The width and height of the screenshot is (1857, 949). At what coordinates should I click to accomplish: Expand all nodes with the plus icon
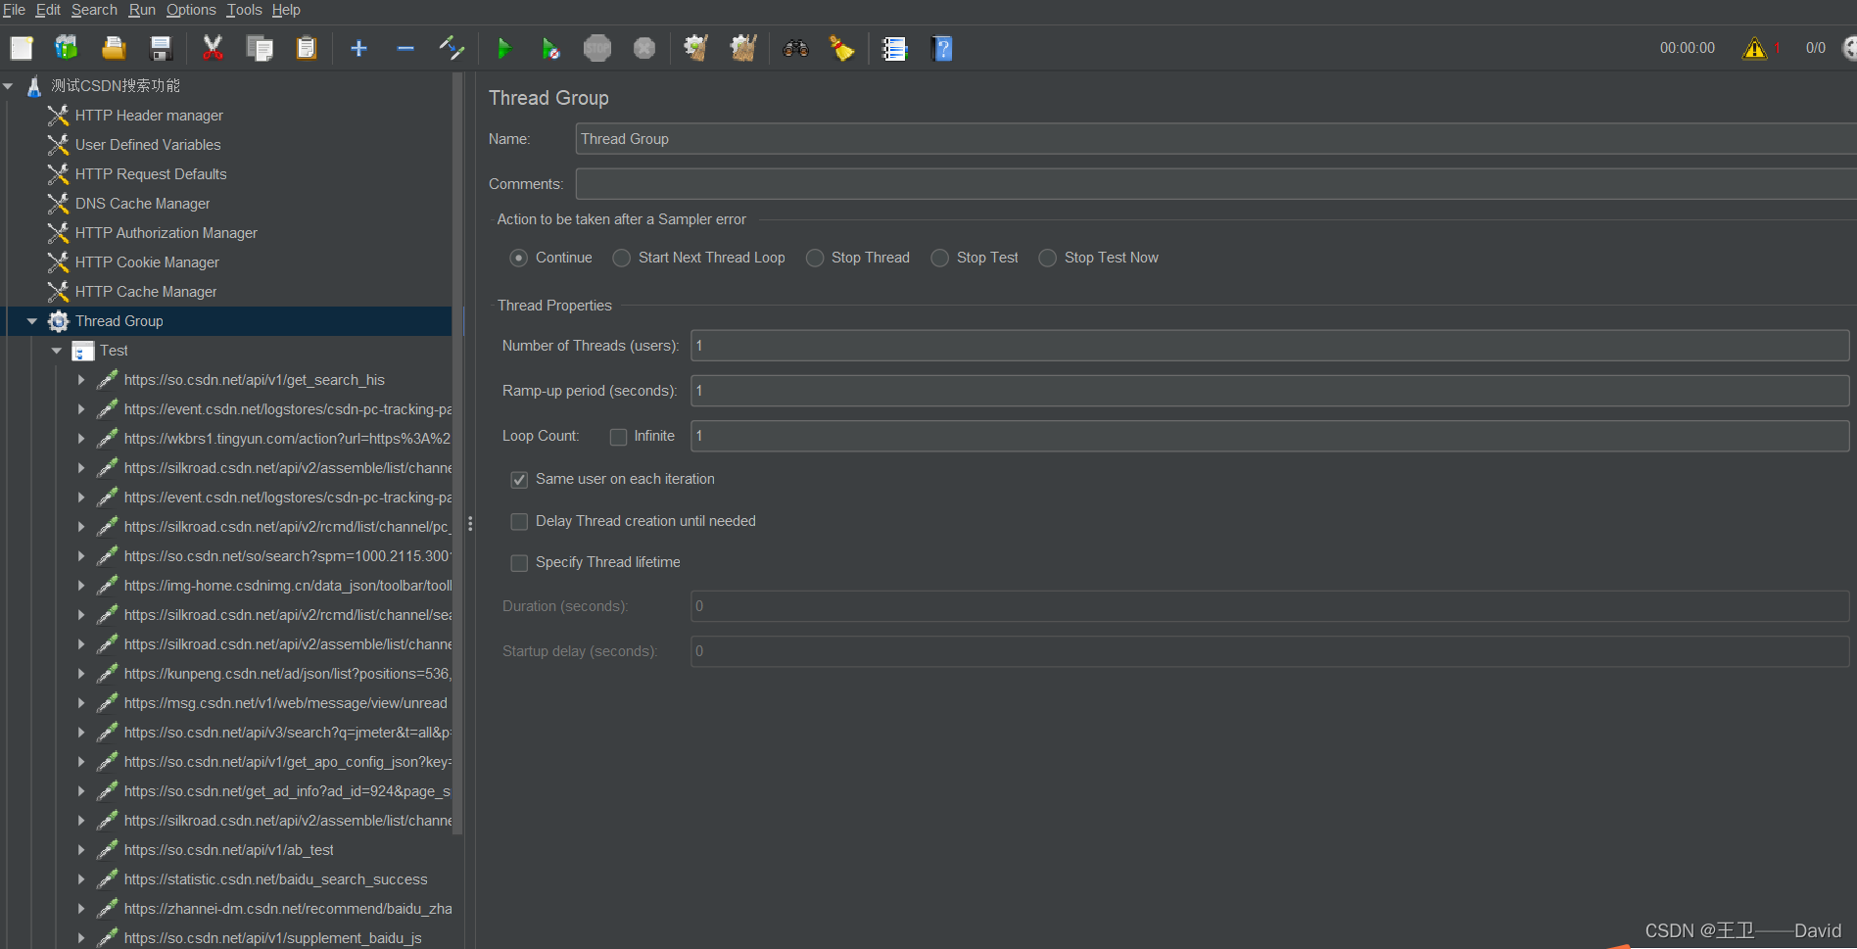[x=358, y=48]
